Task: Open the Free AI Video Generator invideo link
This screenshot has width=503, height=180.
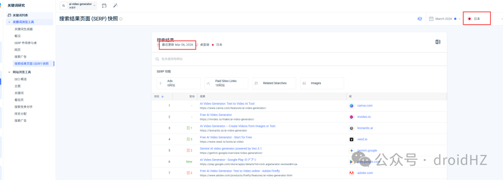Action: pyautogui.click(x=216, y=115)
